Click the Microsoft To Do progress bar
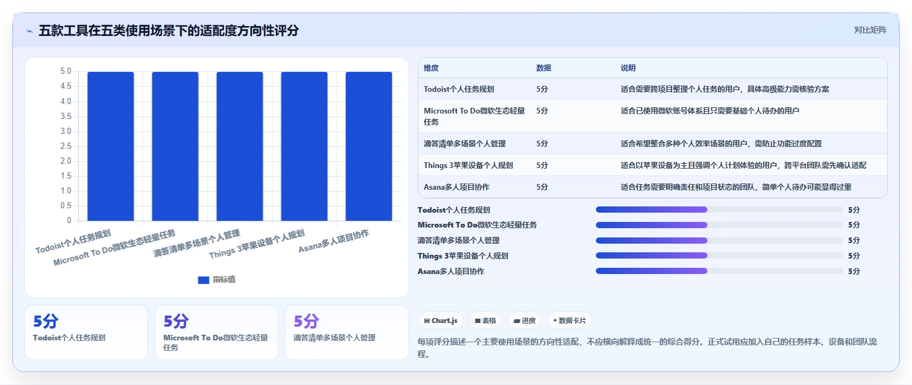Viewport: 912px width, 385px height. pyautogui.click(x=719, y=225)
